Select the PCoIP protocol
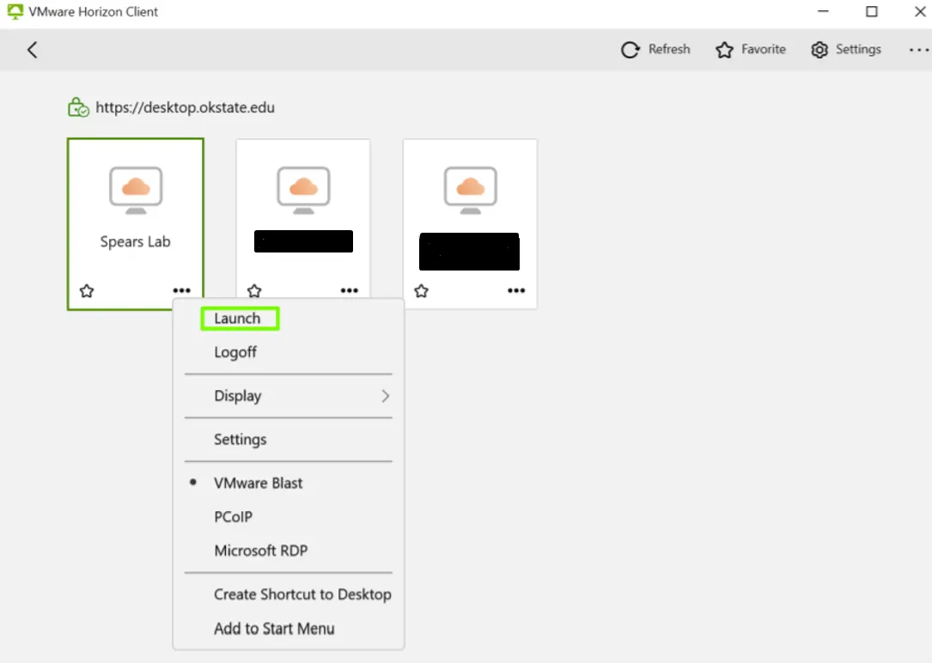 pos(289,517)
